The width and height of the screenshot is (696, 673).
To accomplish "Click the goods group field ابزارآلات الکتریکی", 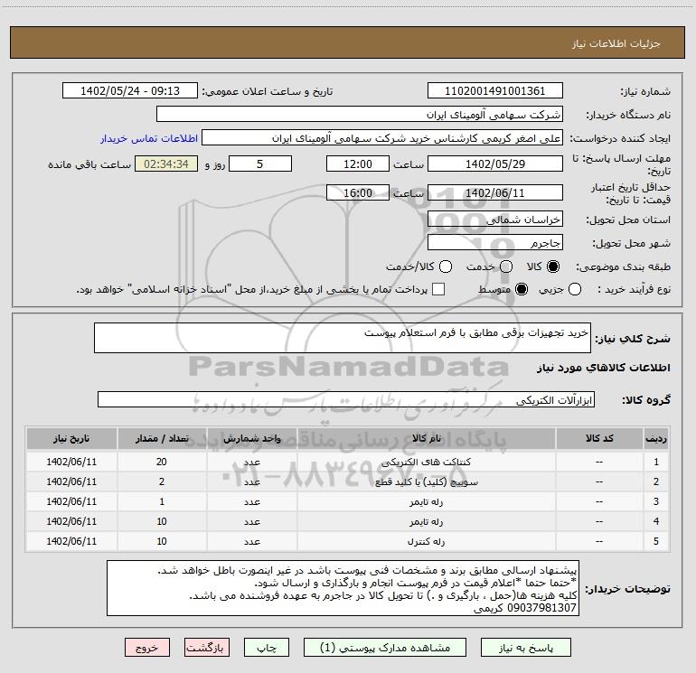I will (346, 399).
